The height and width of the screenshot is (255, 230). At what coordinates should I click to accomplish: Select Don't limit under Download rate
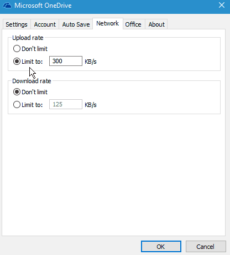pos(30,92)
